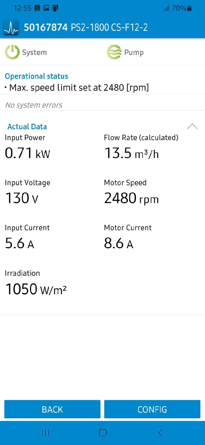Tap the Max. speed limit message
205x445 pixels.
tap(79, 88)
